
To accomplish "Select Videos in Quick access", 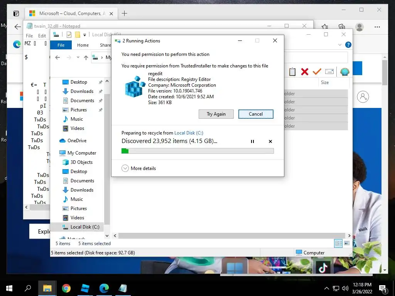I will [77, 128].
